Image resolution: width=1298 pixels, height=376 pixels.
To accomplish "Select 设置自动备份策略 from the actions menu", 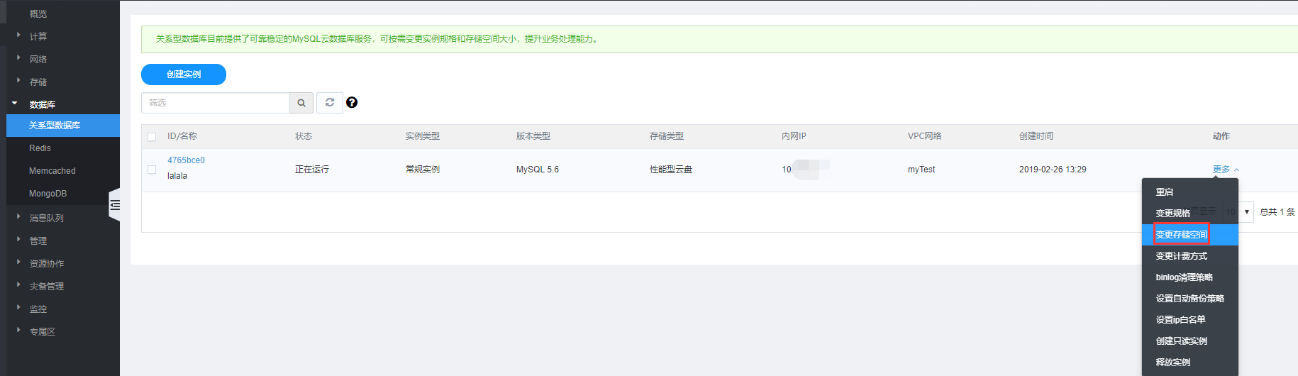I will pyautogui.click(x=1190, y=299).
